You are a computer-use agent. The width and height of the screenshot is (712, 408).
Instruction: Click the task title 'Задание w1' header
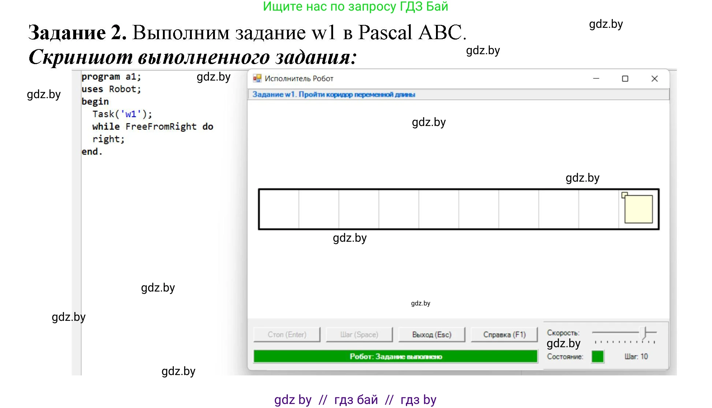[x=333, y=94]
